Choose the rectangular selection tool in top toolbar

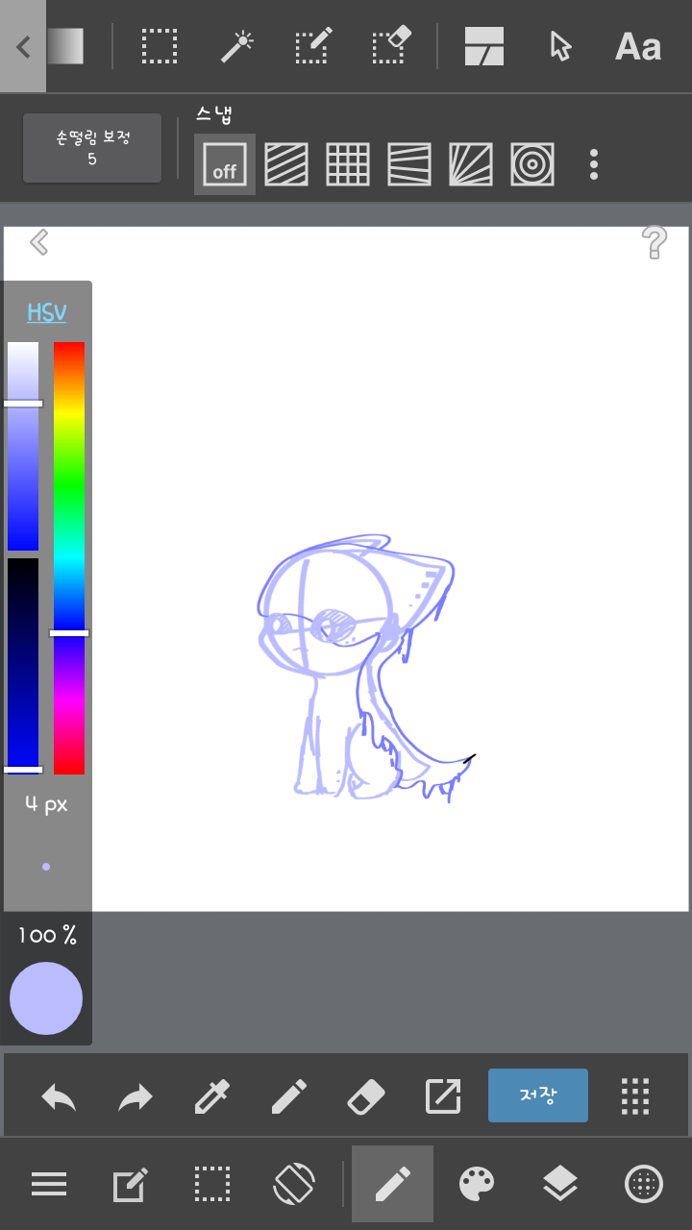point(160,46)
